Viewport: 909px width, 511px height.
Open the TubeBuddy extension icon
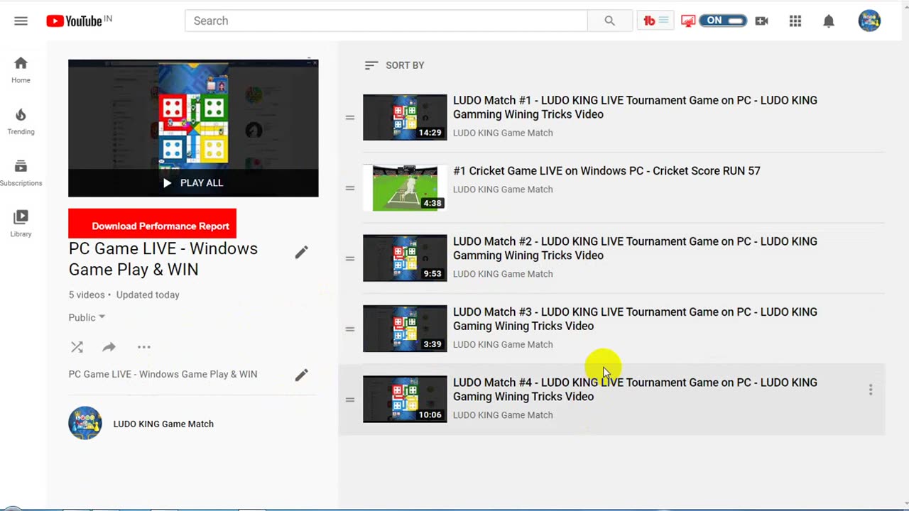[x=655, y=21]
